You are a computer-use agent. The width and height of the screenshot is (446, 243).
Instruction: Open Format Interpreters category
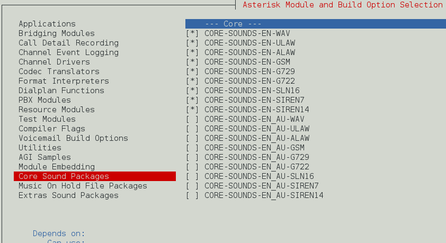coord(64,81)
